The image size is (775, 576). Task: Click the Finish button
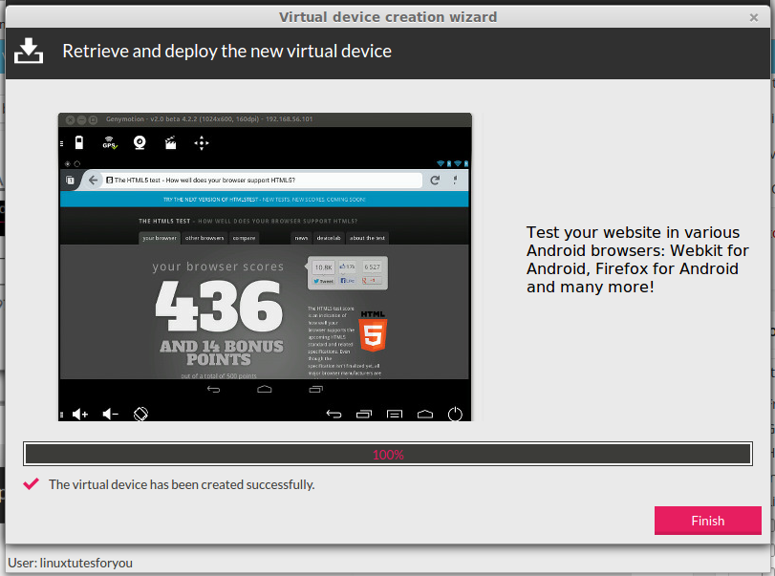(x=708, y=521)
